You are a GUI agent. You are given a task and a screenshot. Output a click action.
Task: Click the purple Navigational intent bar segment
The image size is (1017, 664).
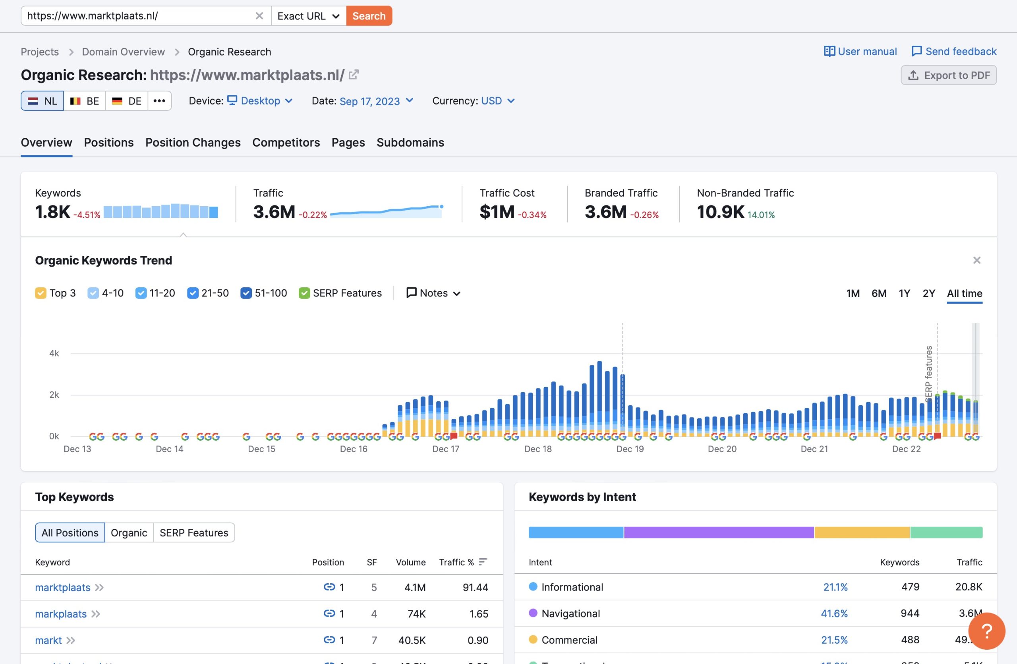click(x=719, y=532)
